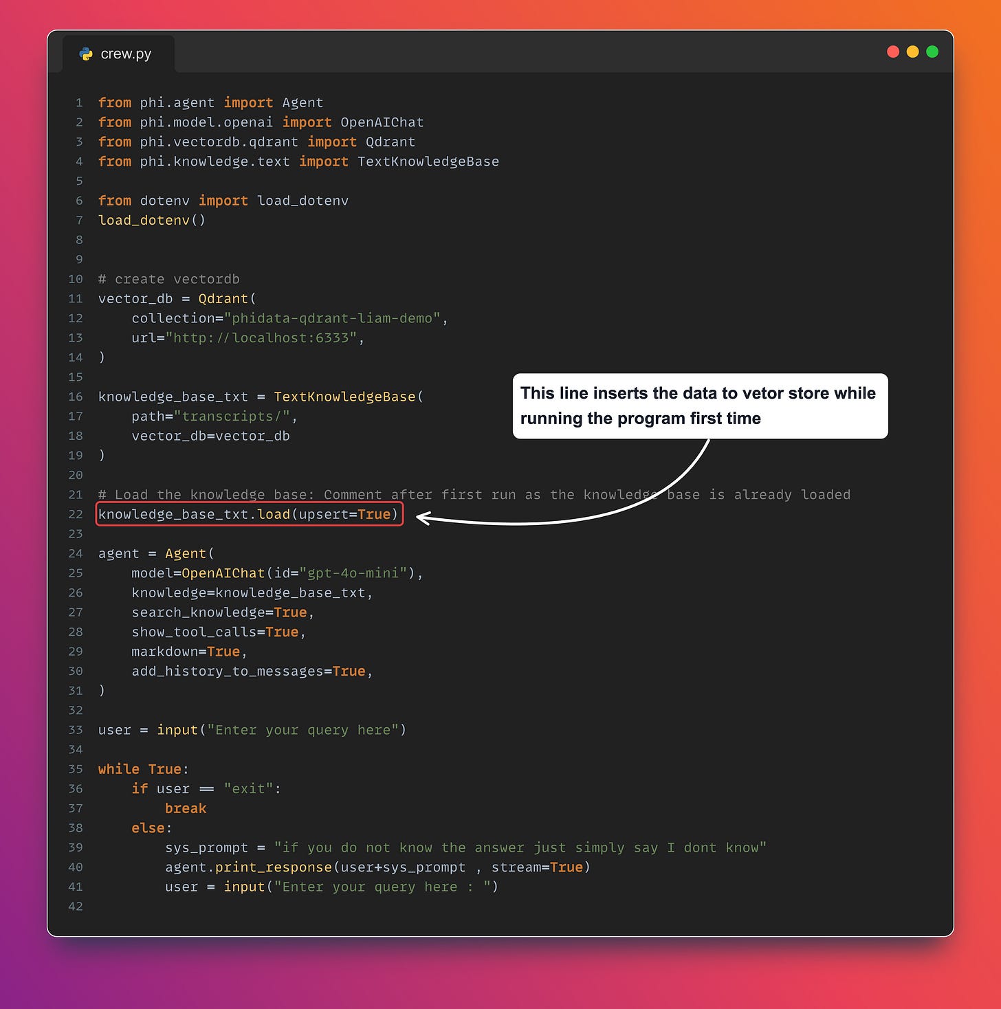The height and width of the screenshot is (1009, 1001).
Task: Click 'knowledge=knowledge_base_txt,' on line 26
Action: click(x=252, y=592)
